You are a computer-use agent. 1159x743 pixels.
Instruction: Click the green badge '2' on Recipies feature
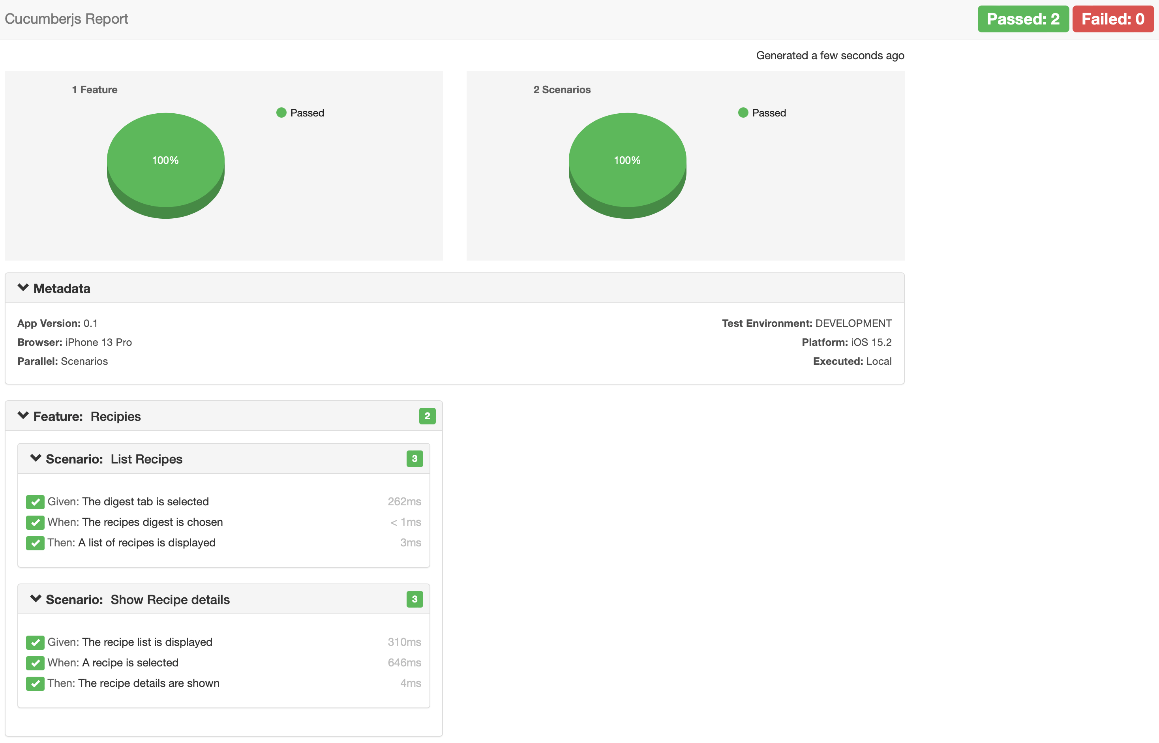[427, 416]
